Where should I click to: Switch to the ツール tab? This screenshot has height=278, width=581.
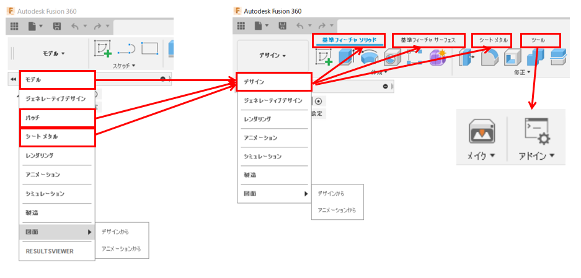(x=540, y=40)
